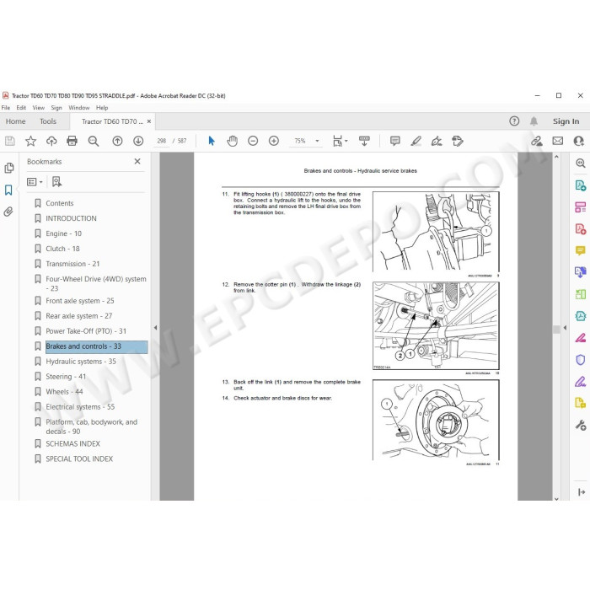Open the INTRODUCTION bookmark
The width and height of the screenshot is (590, 590).
pos(71,218)
